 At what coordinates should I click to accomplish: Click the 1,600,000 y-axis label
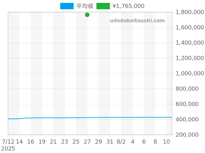point(190,27)
